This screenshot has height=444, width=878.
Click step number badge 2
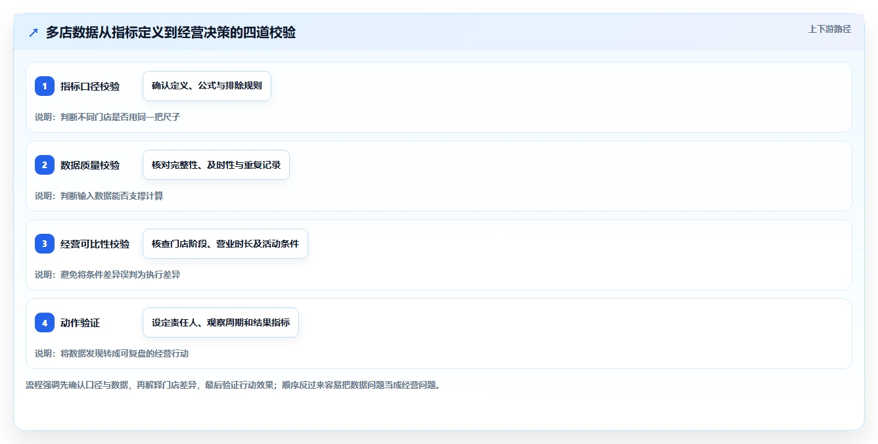point(45,165)
